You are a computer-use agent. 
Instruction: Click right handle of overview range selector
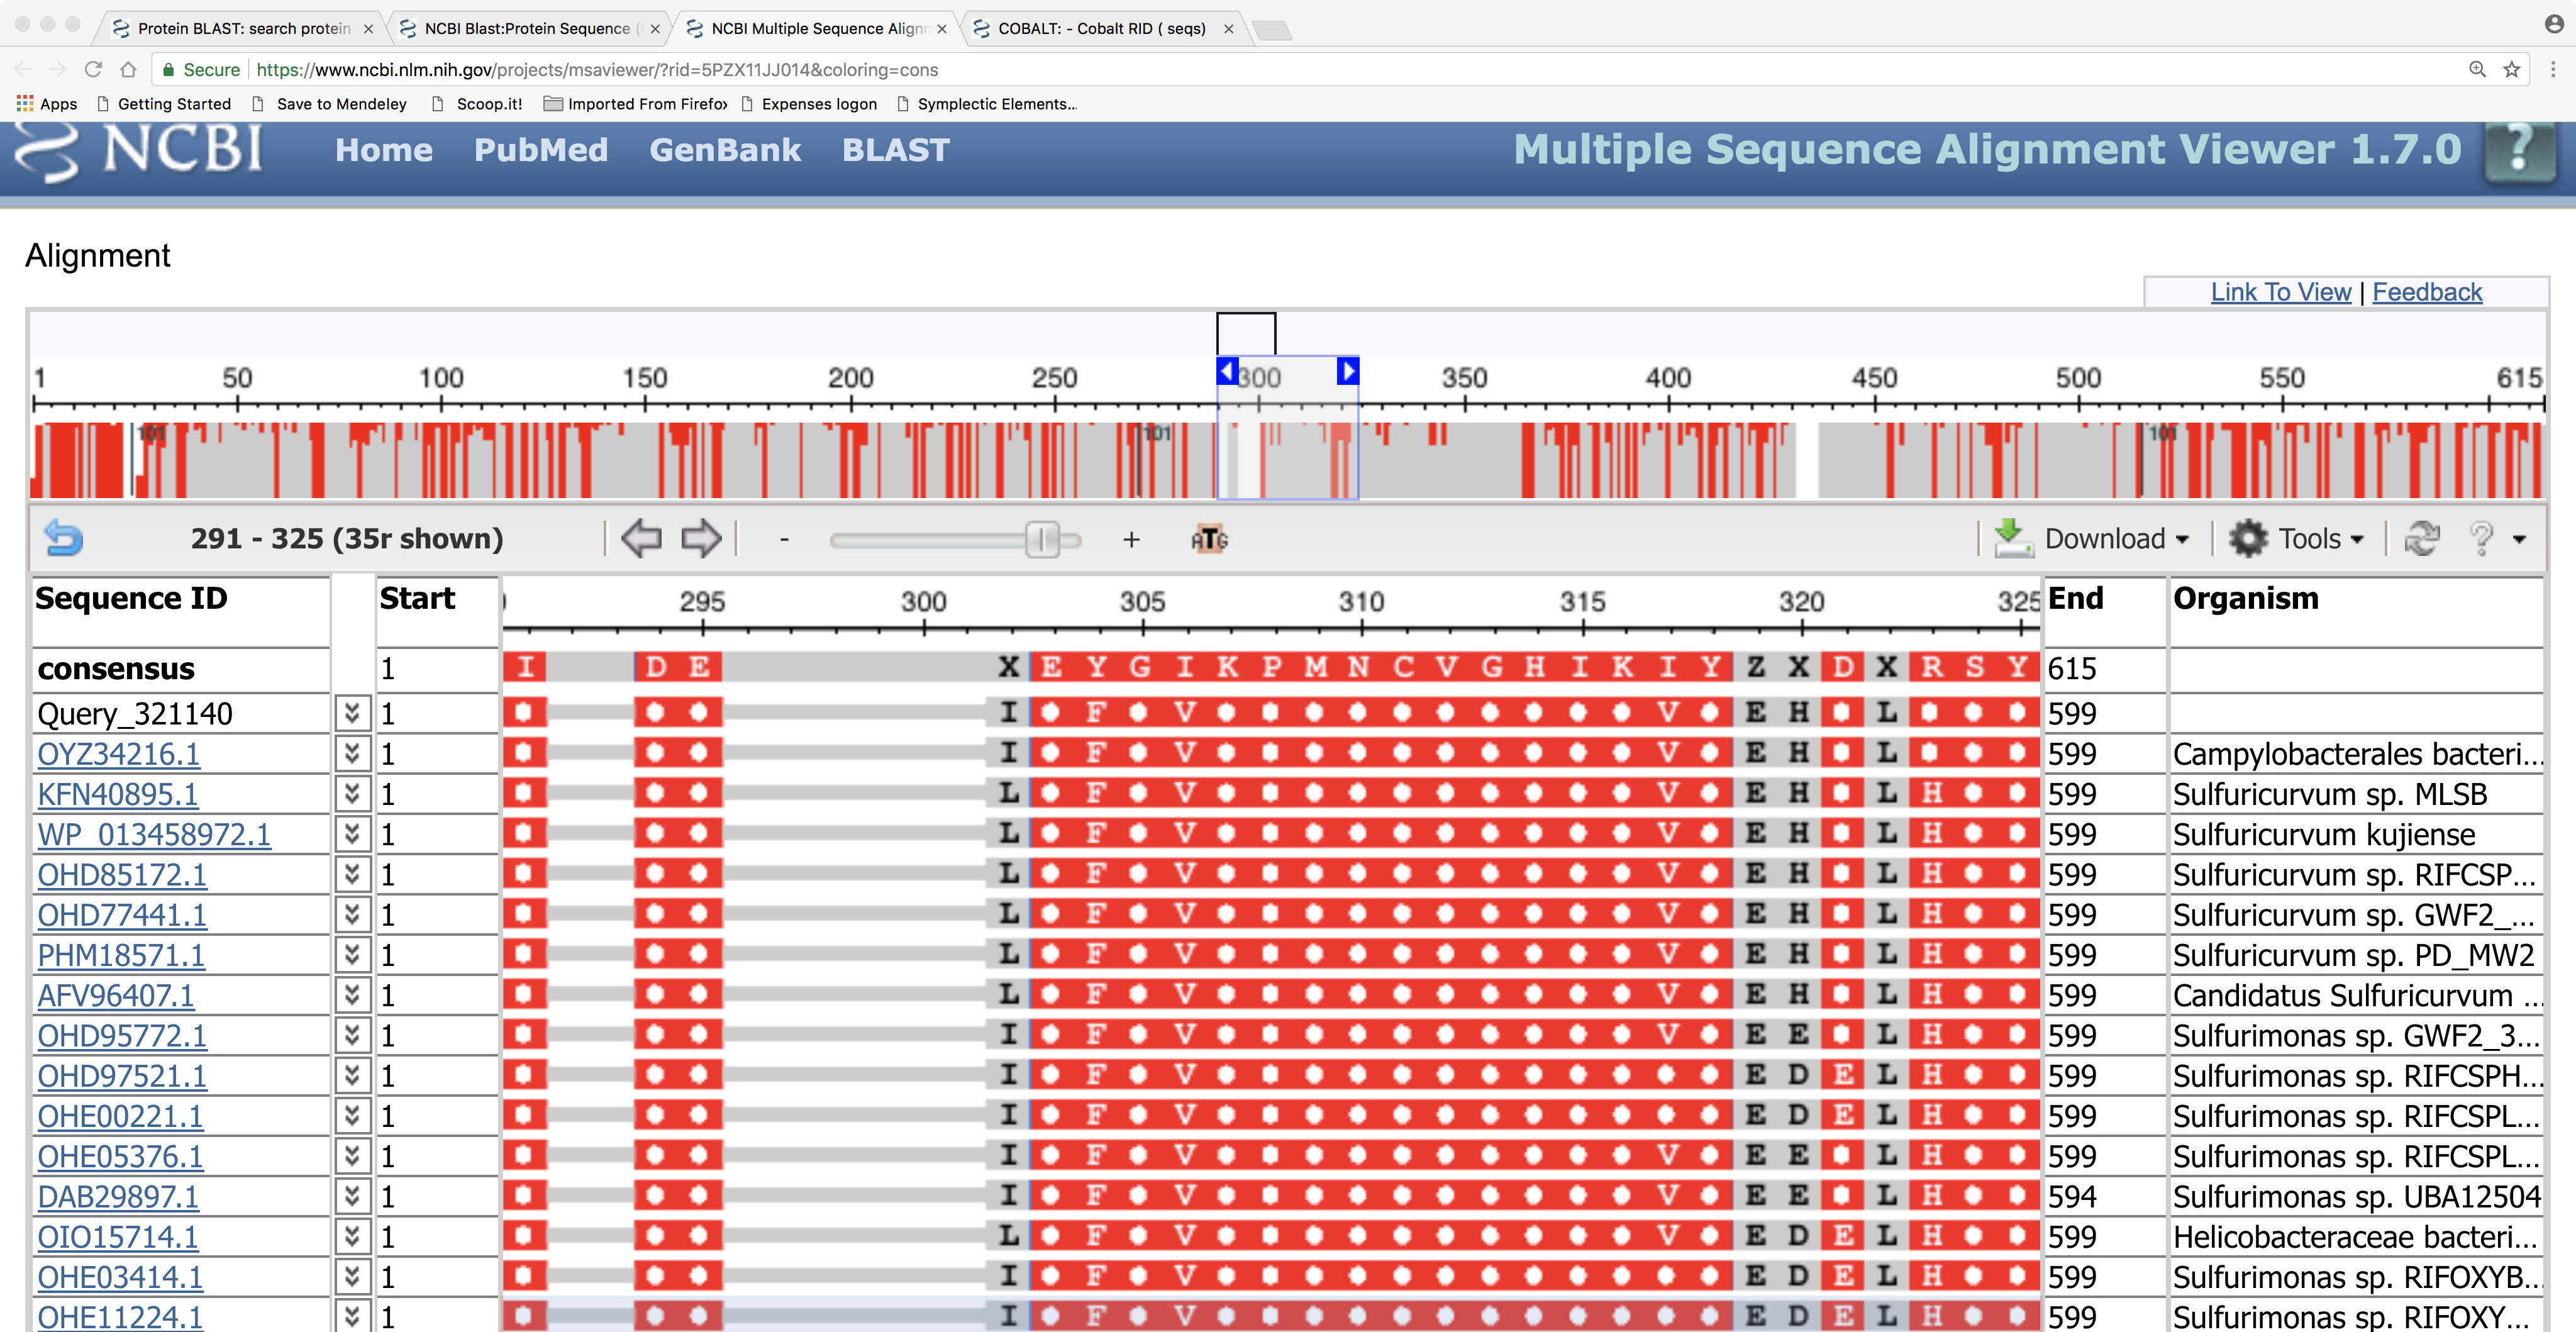coord(1347,372)
